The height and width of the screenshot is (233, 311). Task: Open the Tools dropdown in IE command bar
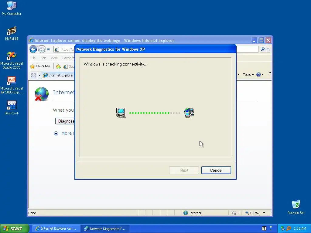pos(248,75)
